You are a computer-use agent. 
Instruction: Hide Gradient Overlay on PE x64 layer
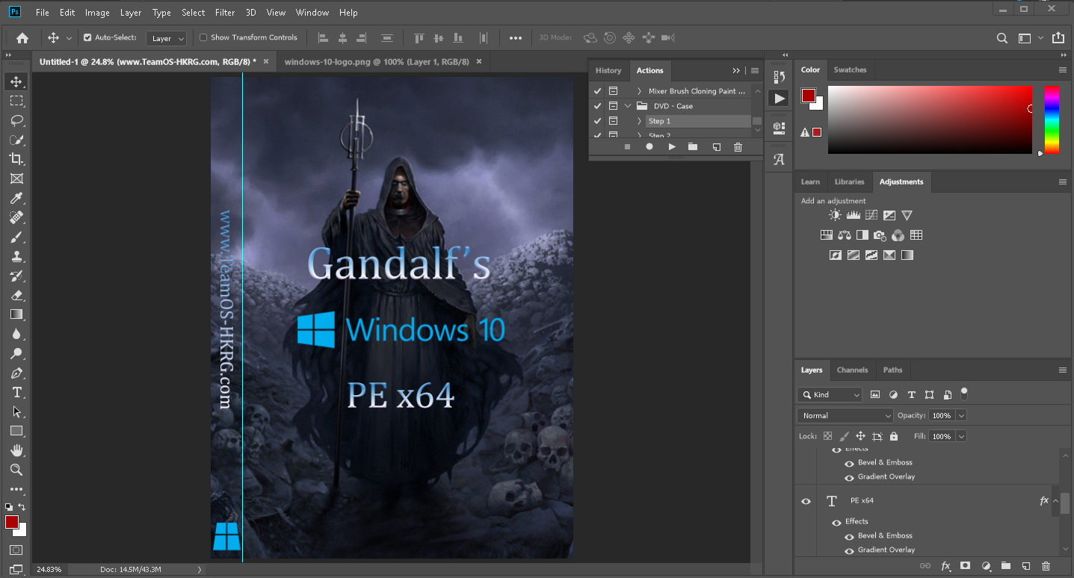(849, 550)
